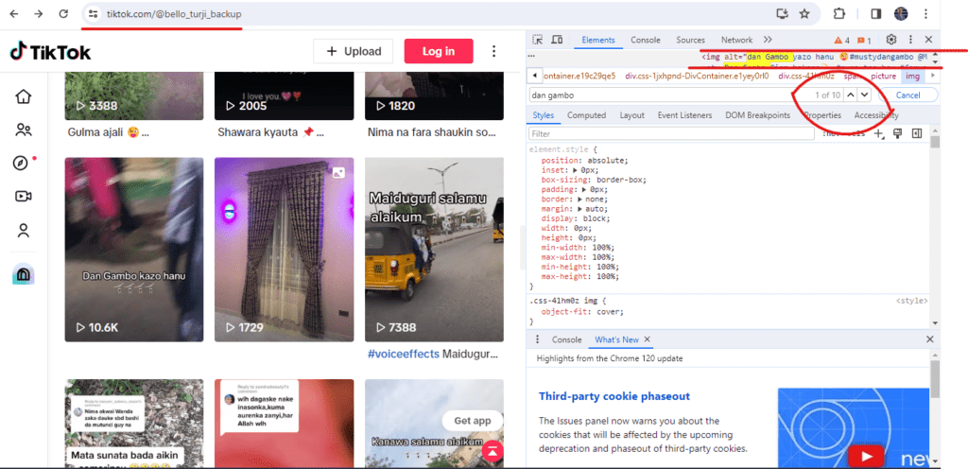Screen dimensions: 968x469
Task: Open site information icon in address bar
Action: (93, 13)
